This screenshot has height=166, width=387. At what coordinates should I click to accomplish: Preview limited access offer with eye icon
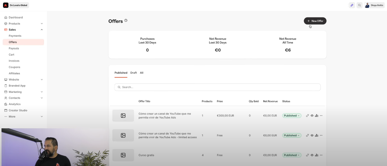click(x=312, y=135)
